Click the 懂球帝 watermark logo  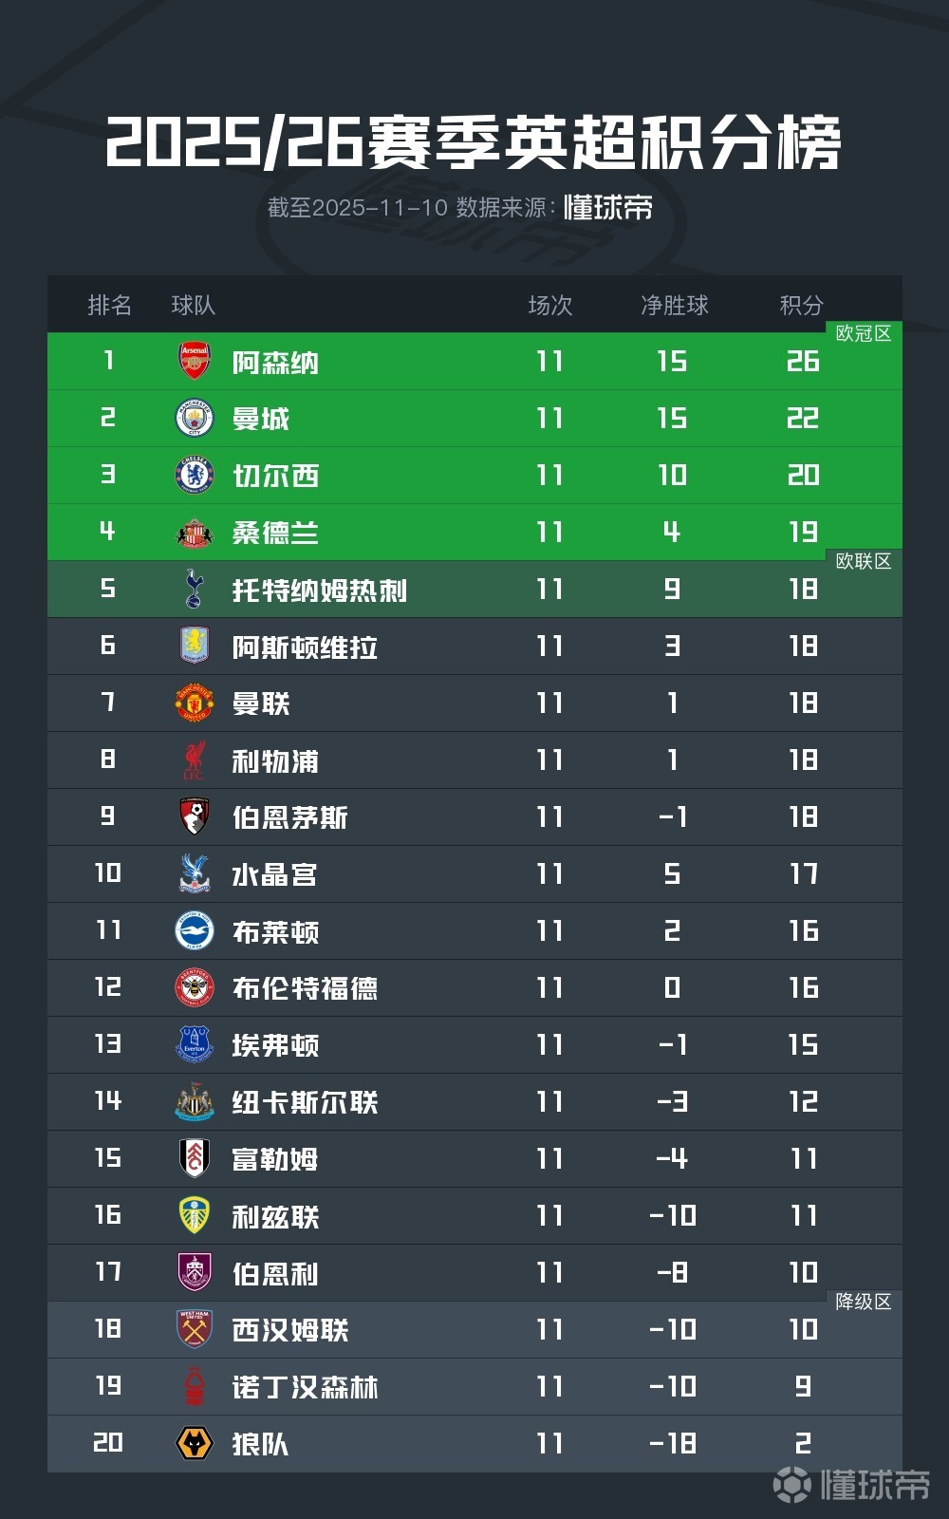pos(851,1484)
